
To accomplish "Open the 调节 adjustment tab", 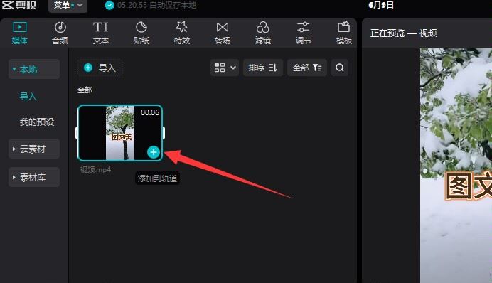I will [304, 33].
